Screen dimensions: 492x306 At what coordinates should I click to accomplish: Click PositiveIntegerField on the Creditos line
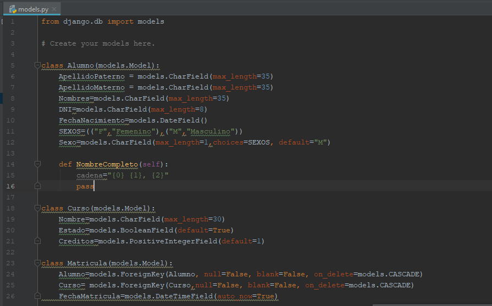pyautogui.click(x=173, y=241)
